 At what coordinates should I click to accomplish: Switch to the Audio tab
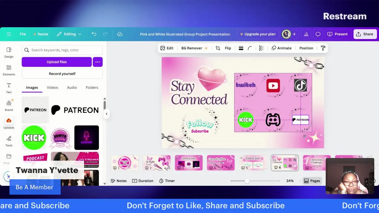(72, 88)
